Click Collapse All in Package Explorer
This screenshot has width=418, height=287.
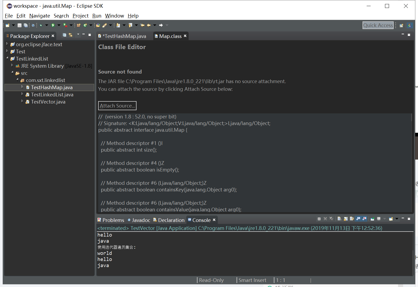tap(64, 35)
